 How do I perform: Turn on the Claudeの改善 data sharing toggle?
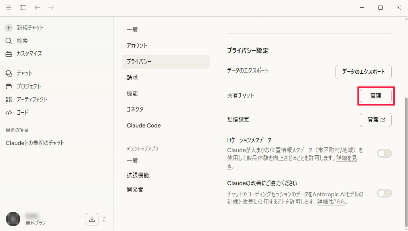tap(384, 193)
